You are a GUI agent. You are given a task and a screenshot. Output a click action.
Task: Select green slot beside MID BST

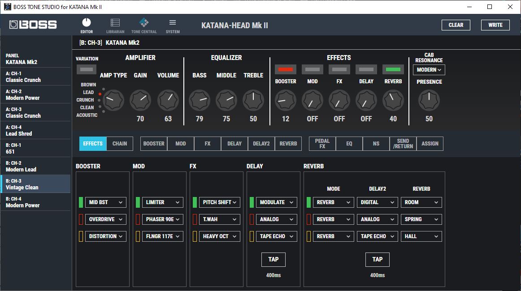[x=81, y=202]
